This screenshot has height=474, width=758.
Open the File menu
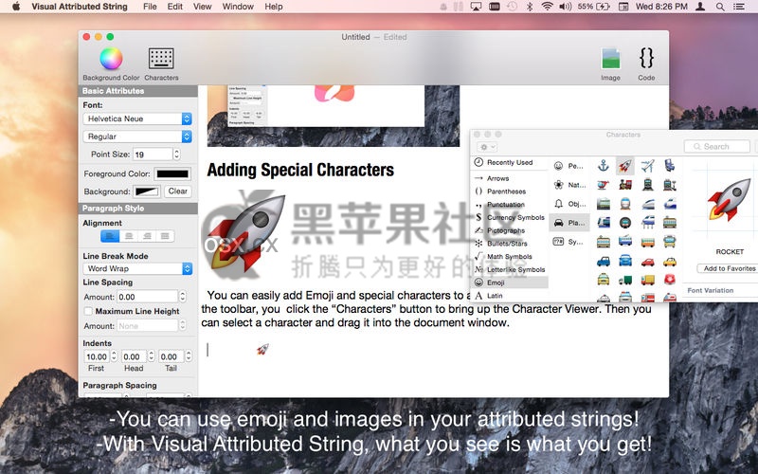pos(150,7)
